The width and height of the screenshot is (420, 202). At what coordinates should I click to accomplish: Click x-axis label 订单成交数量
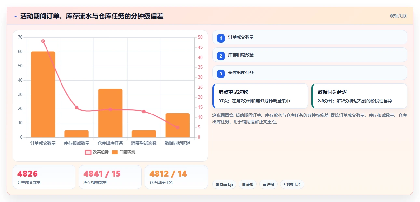point(43,143)
